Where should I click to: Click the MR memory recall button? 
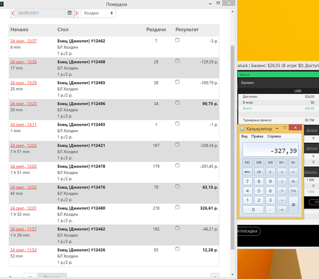coord(259,162)
